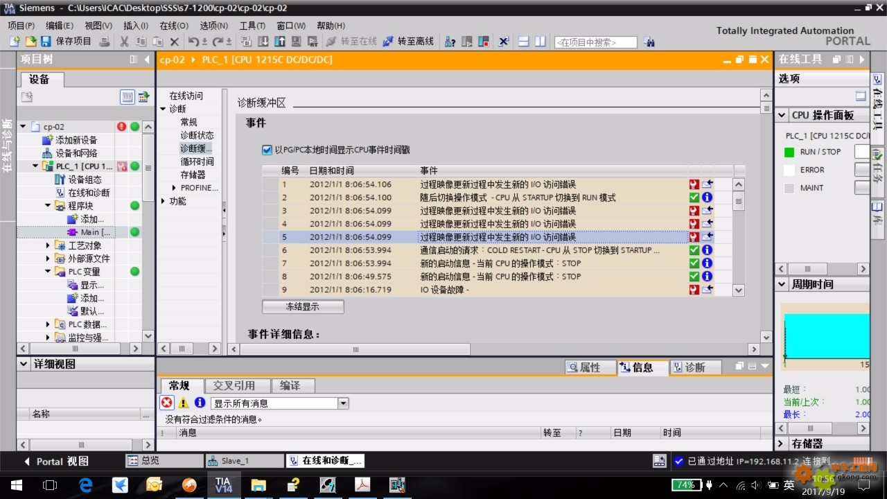Image resolution: width=887 pixels, height=499 pixels.
Task: Click the 冻结显示 freeze display button
Action: coord(303,306)
